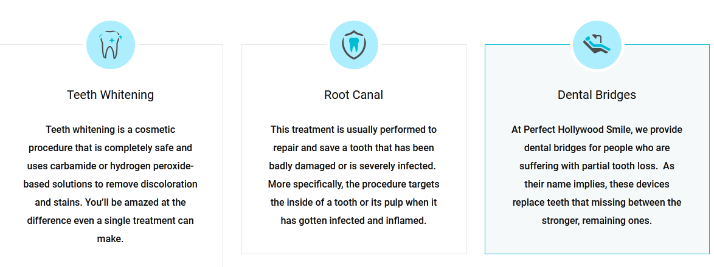This screenshot has height=267, width=714.
Task: Open the dental chair Dental Bridges icon
Action: tap(597, 45)
